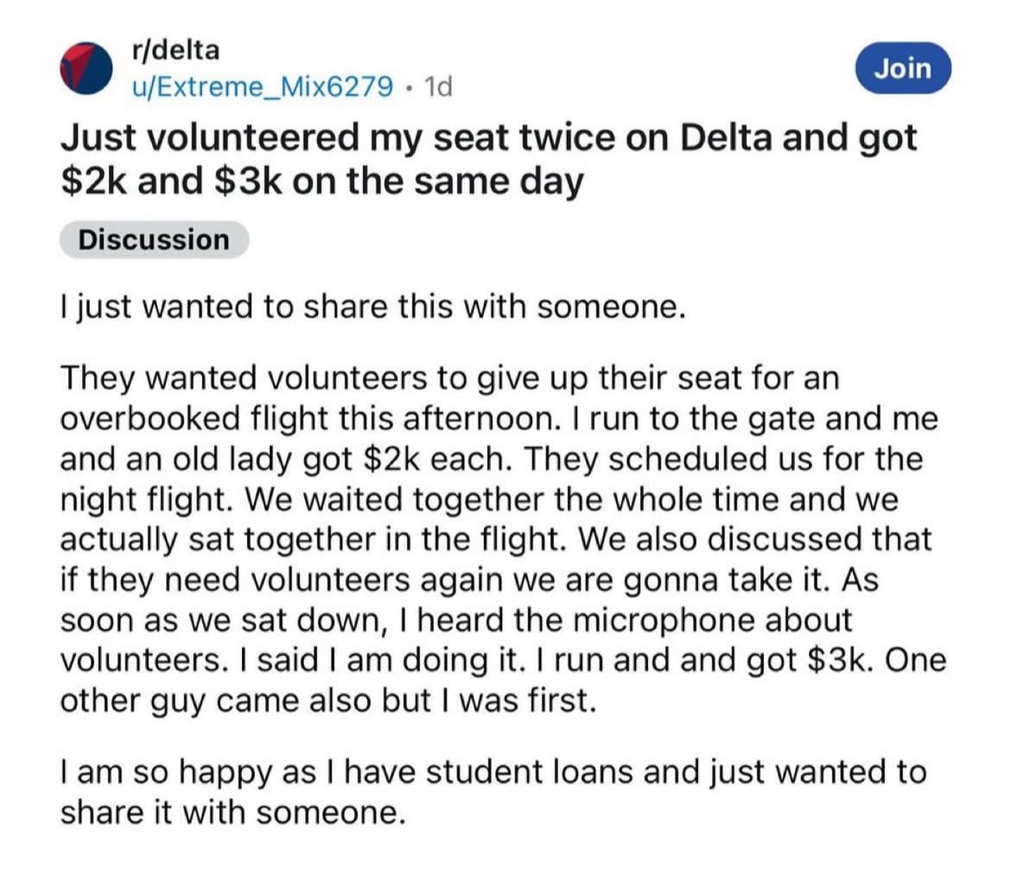Click the Join button
This screenshot has height=880, width=1011.
point(903,68)
